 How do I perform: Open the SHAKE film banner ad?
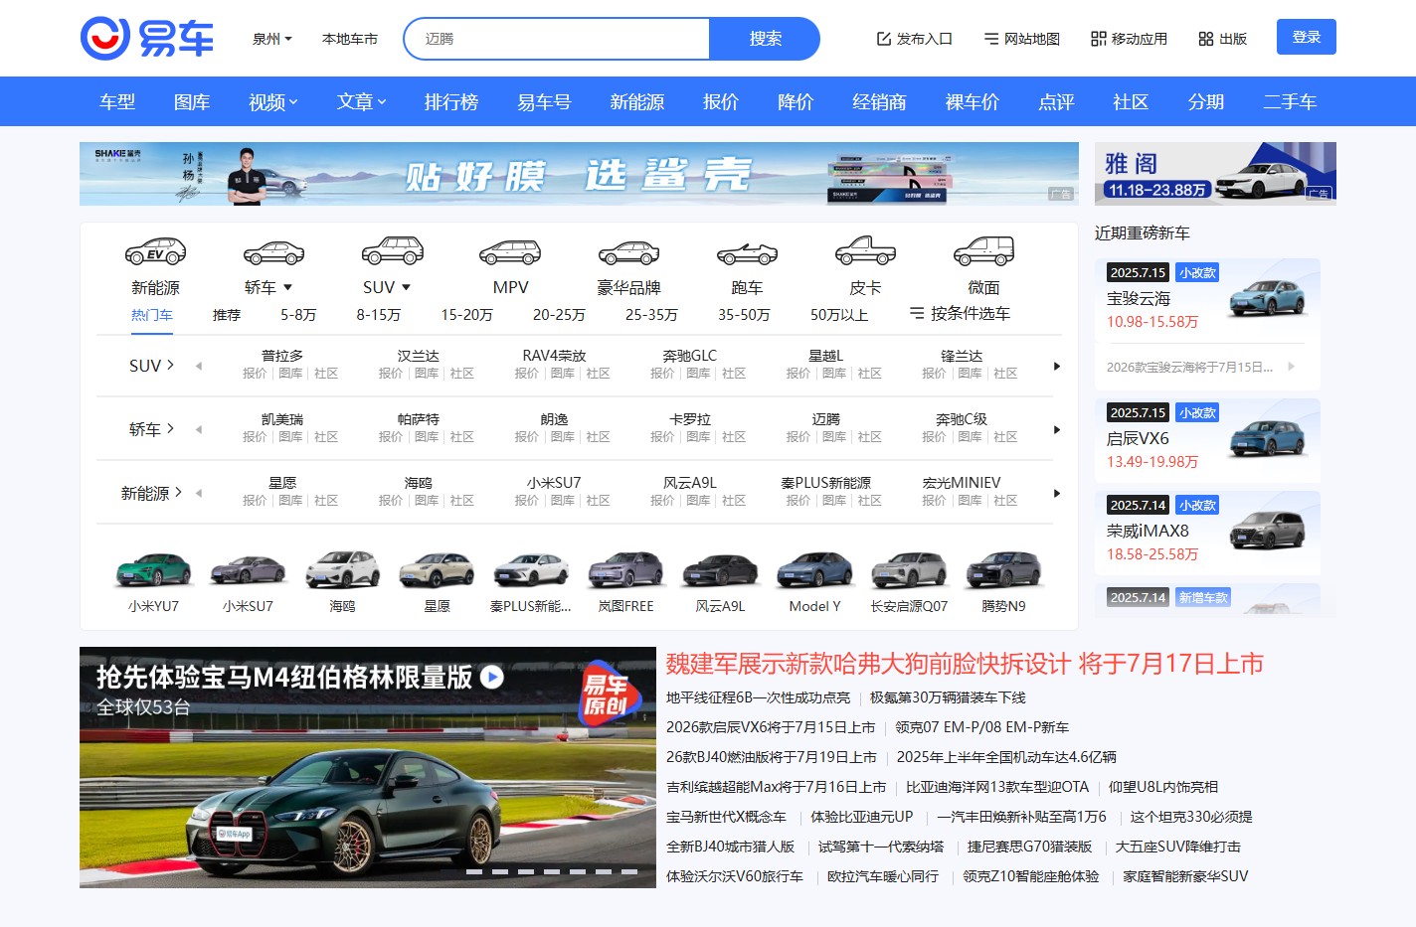(x=579, y=174)
